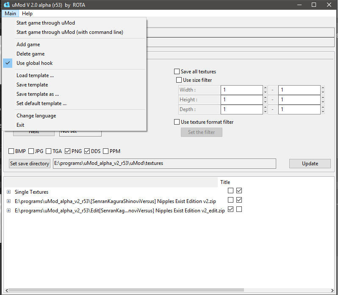Select Change language menu entry
This screenshot has height=295, width=338.
coord(36,116)
